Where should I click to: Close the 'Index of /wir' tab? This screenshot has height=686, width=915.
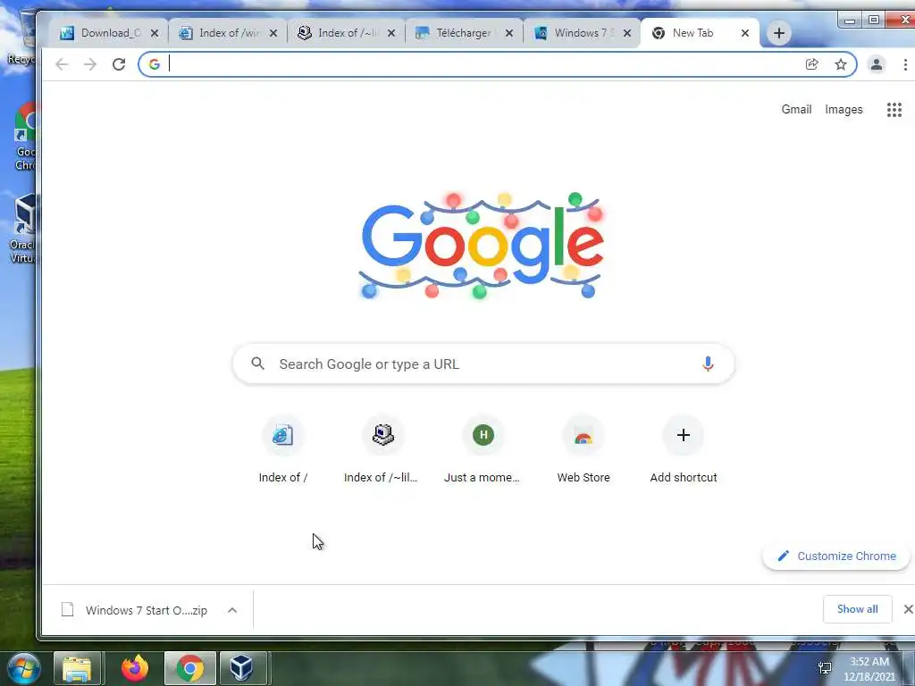273,33
